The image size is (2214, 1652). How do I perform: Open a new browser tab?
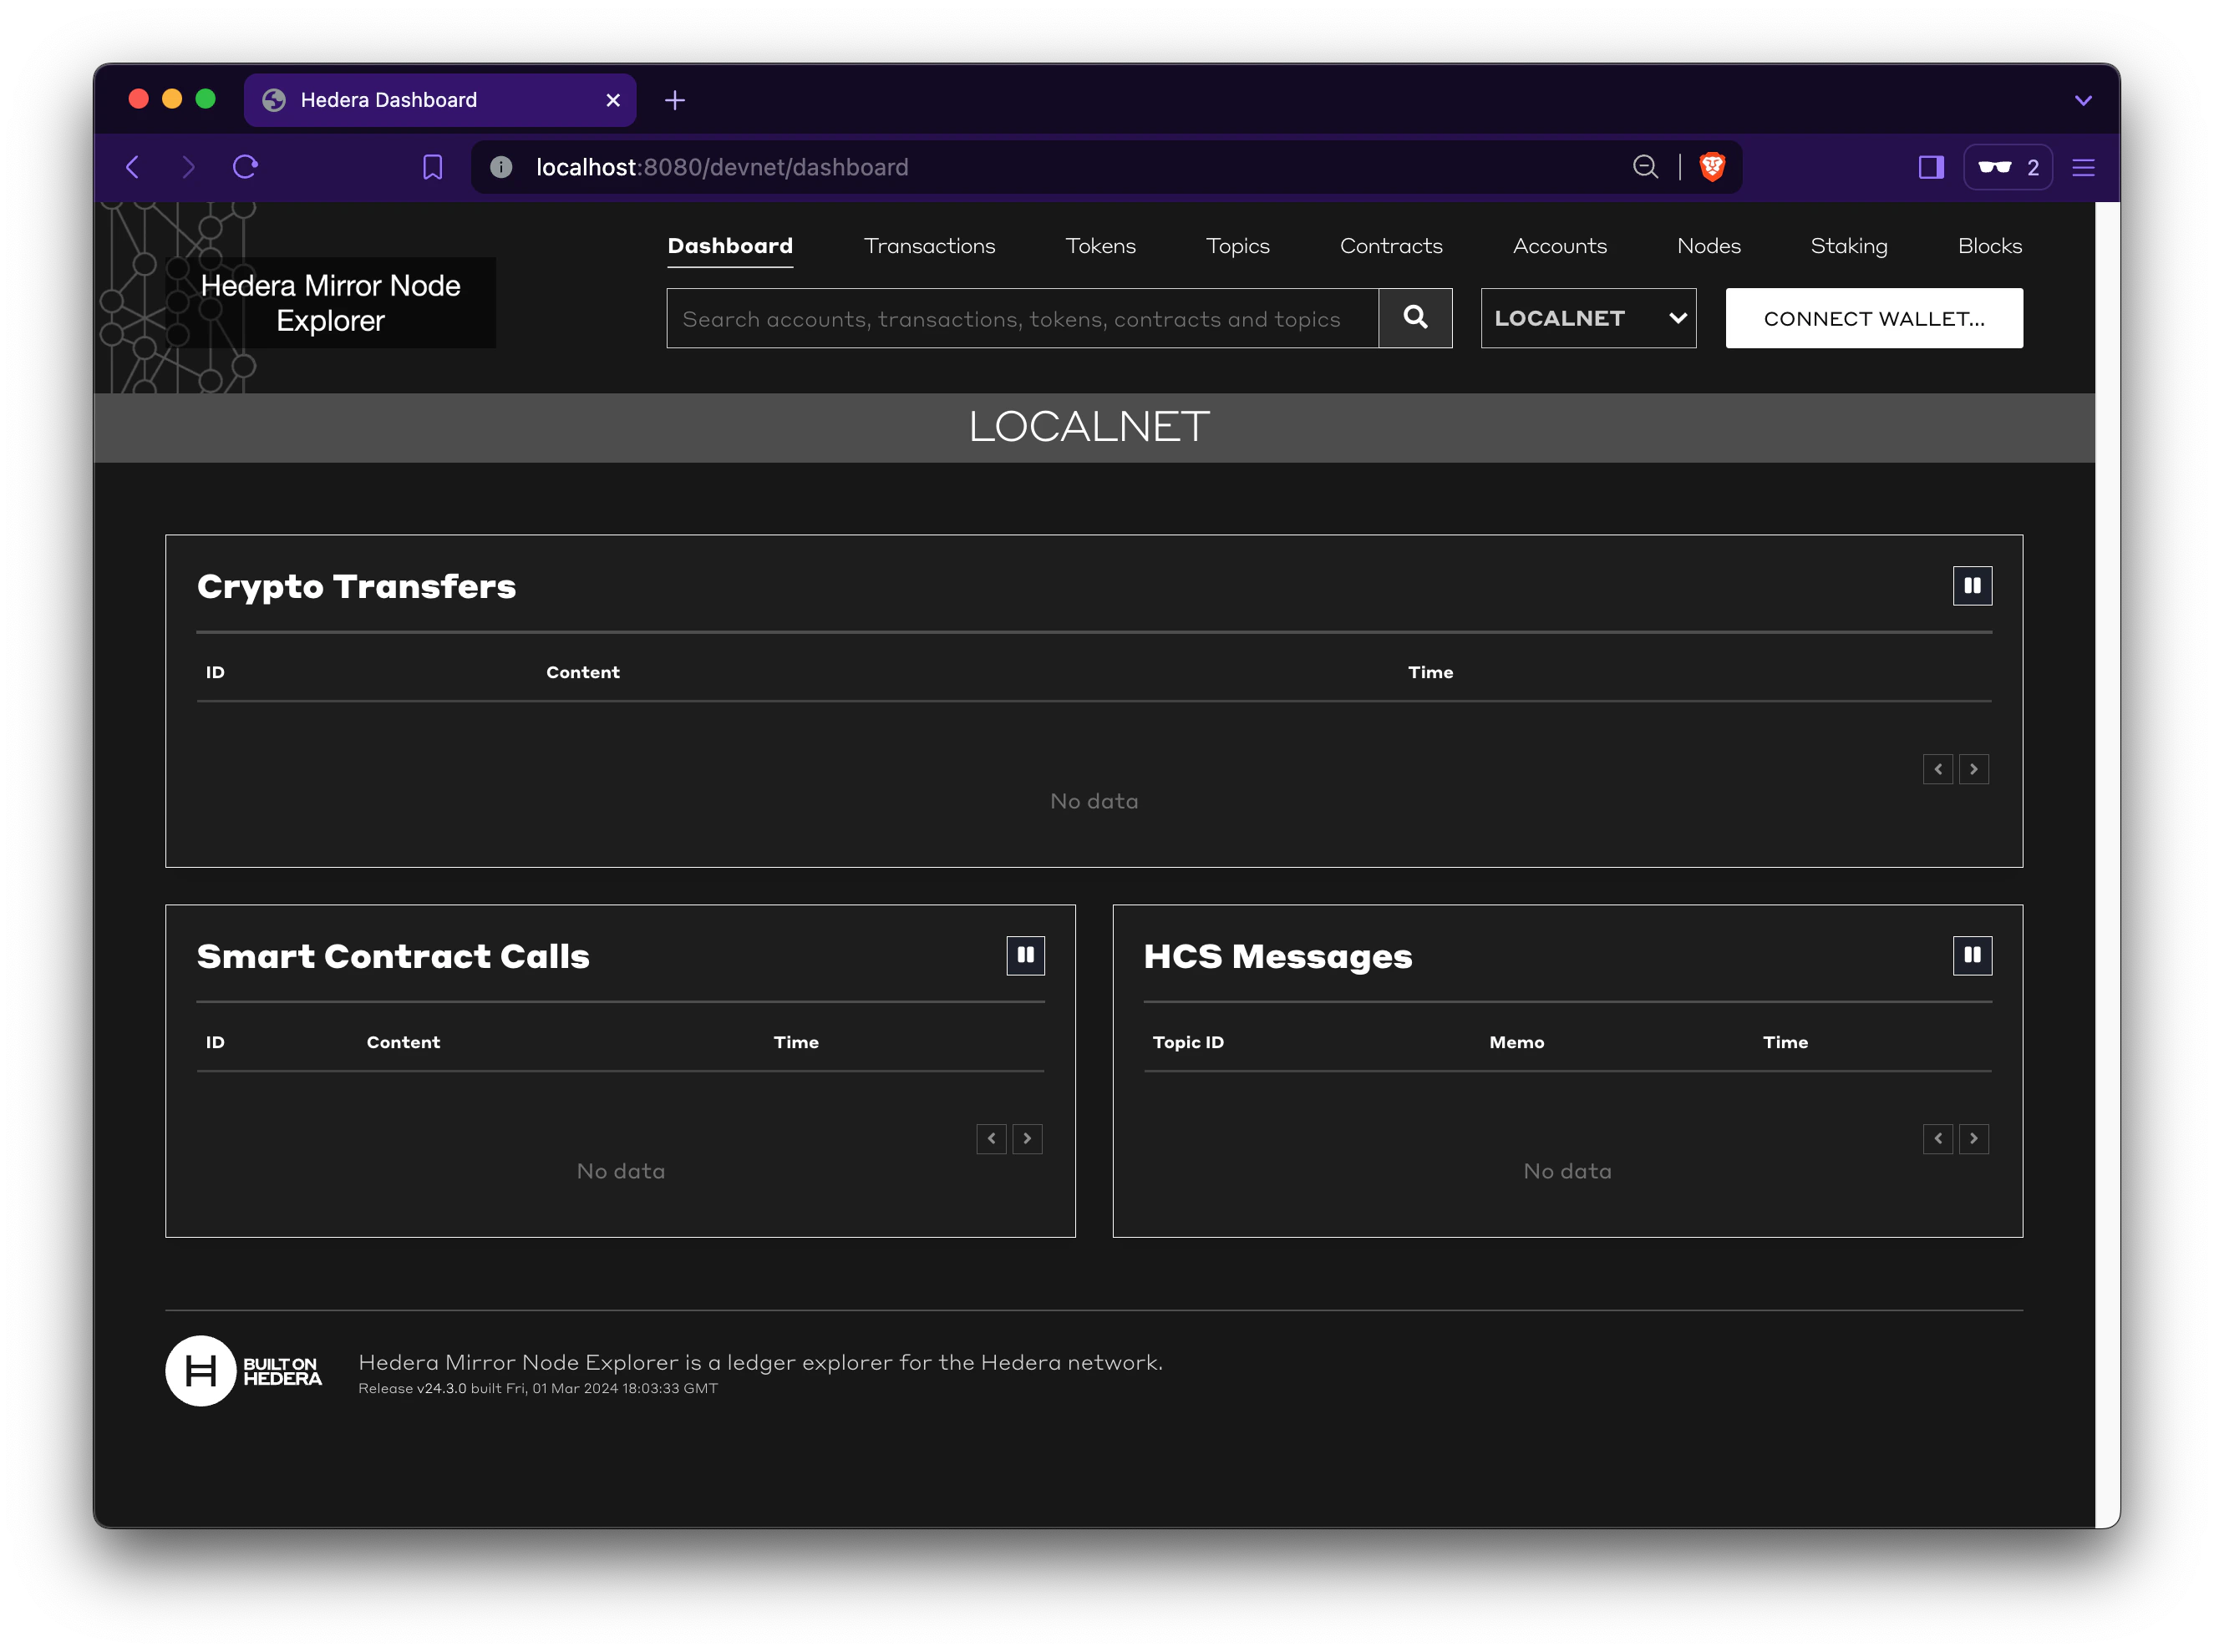(675, 100)
